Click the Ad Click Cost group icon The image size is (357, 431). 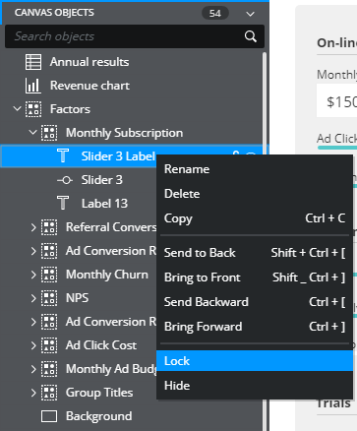pos(49,345)
